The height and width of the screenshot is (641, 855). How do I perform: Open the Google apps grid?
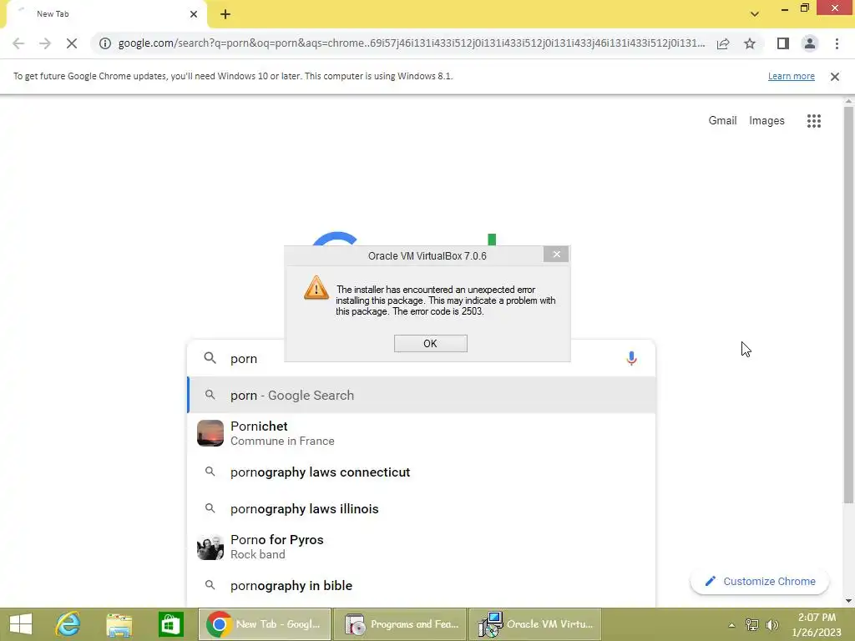(x=813, y=121)
